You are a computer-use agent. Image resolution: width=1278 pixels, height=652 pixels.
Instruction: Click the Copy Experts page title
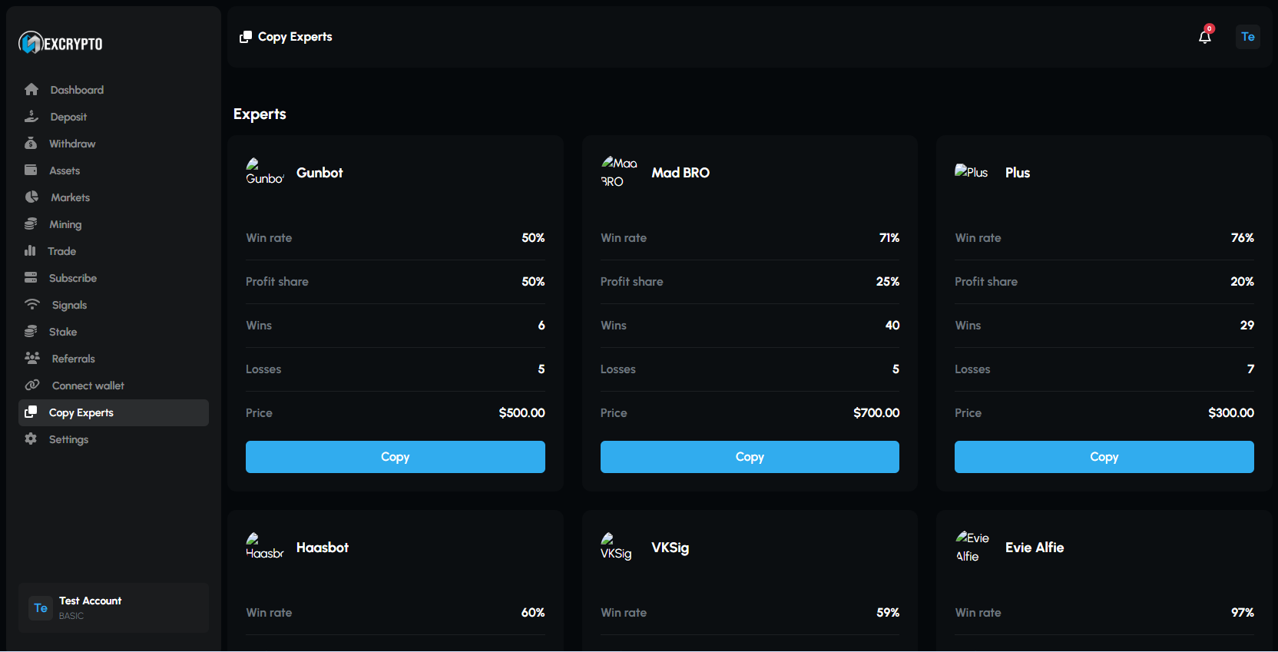pyautogui.click(x=295, y=37)
